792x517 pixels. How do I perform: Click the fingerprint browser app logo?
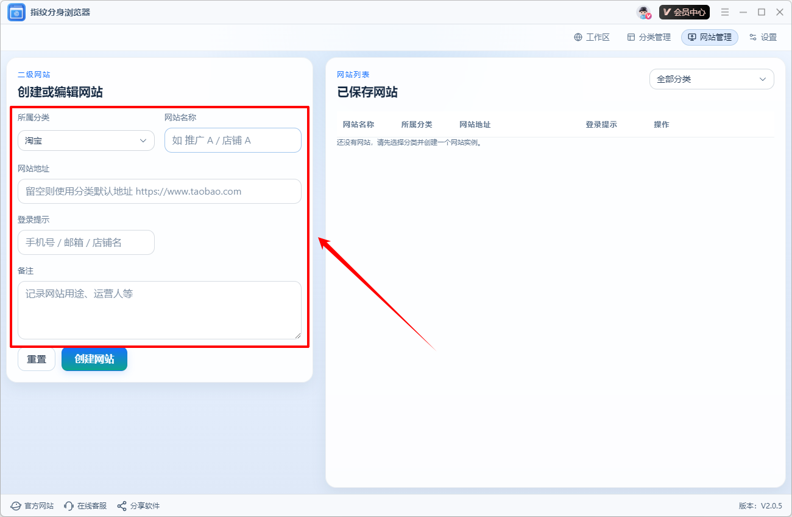(16, 12)
